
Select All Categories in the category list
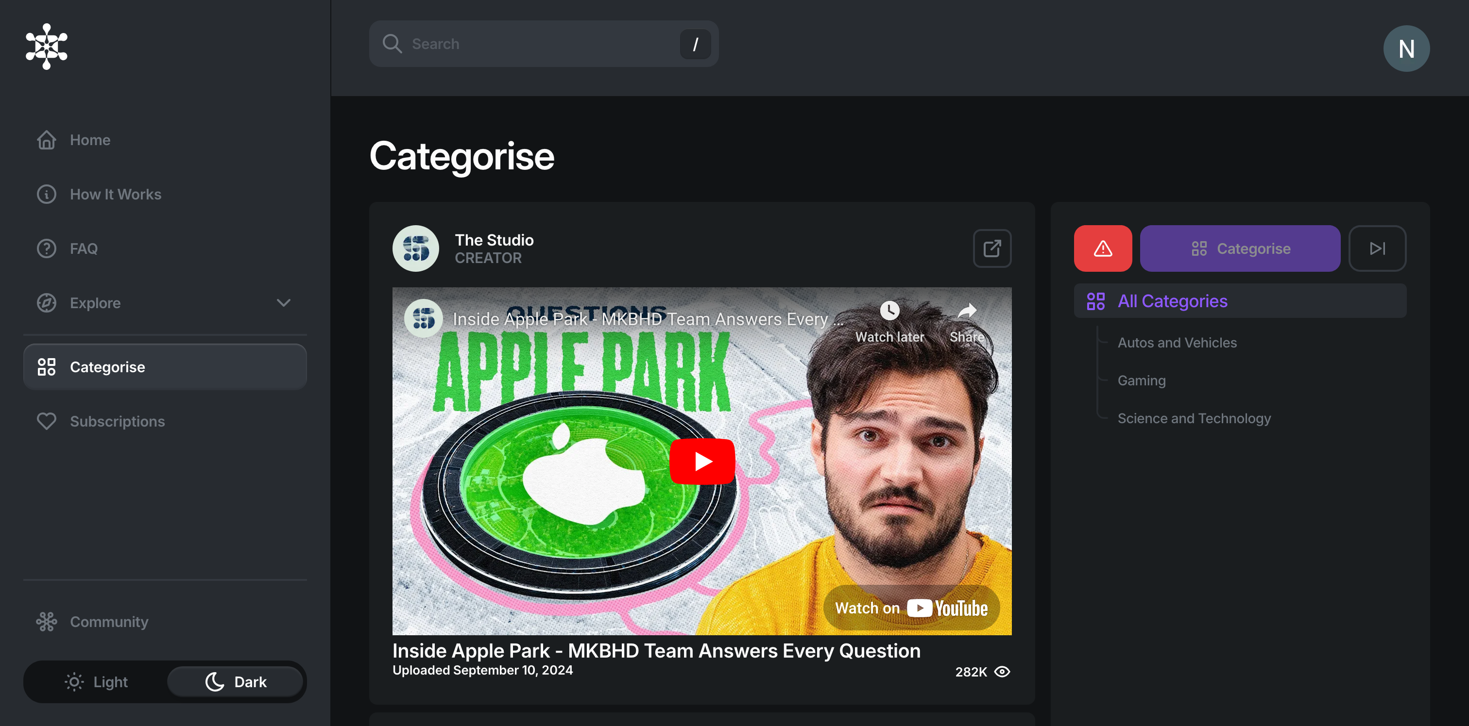click(x=1172, y=301)
